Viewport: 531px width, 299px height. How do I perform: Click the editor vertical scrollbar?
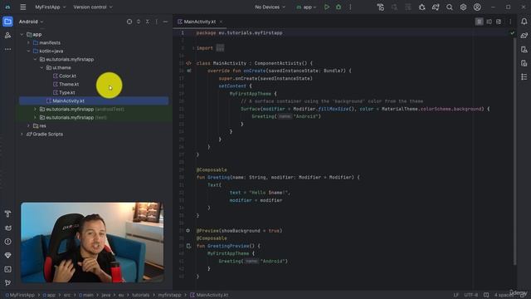pyautogui.click(x=514, y=151)
